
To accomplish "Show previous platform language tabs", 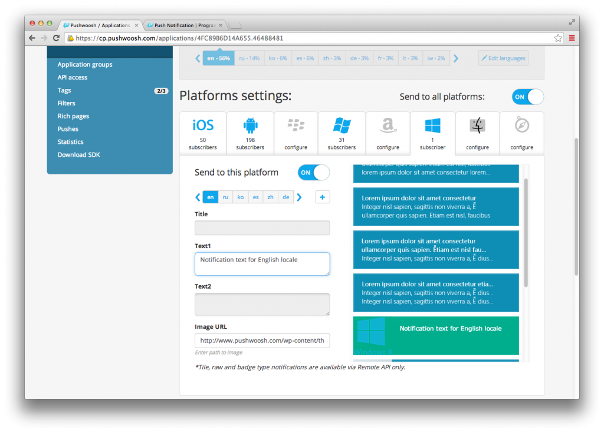I will pyautogui.click(x=198, y=197).
